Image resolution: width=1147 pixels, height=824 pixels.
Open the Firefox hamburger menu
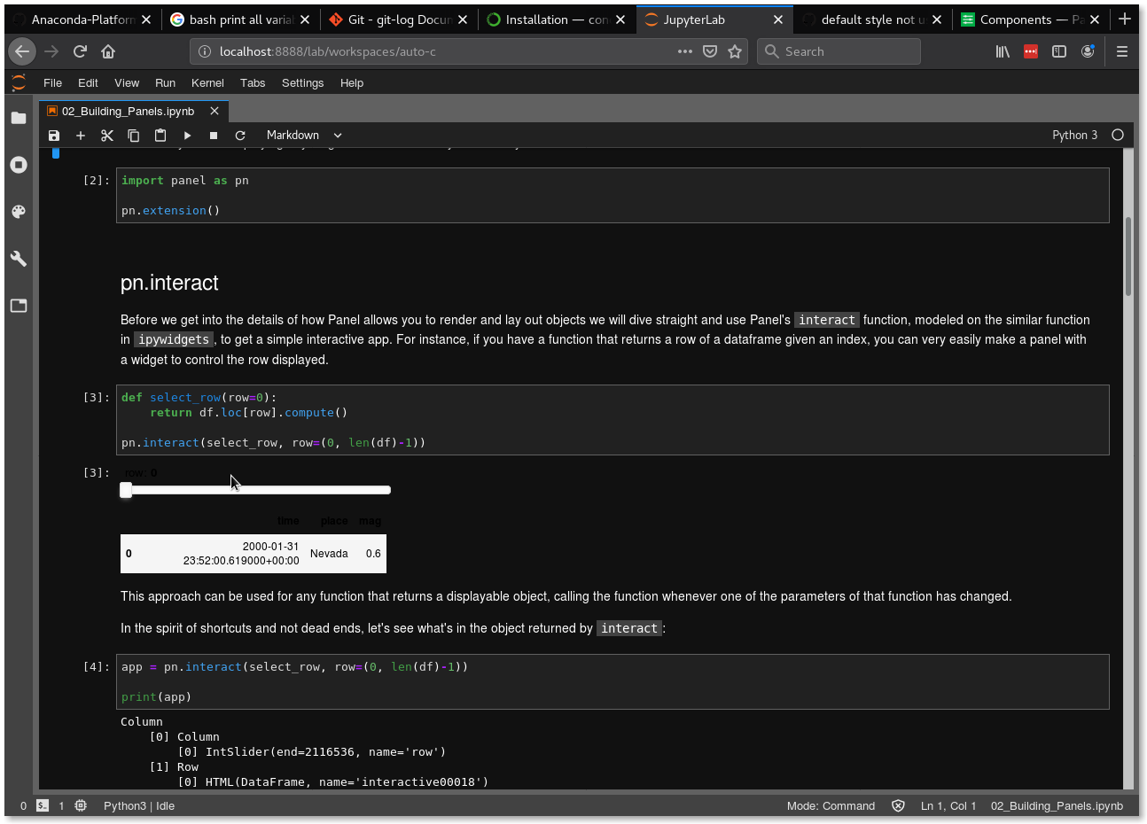click(x=1122, y=51)
